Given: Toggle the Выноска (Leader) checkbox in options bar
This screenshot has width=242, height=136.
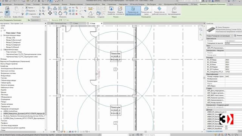Looking at the screenshot, I should [x=51, y=20].
